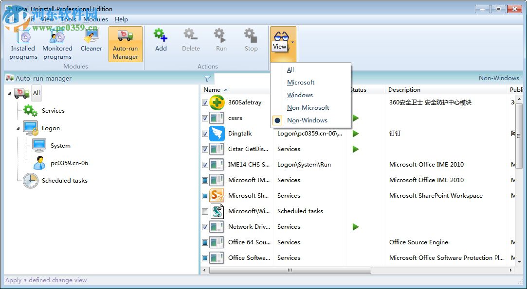The height and width of the screenshot is (289, 527).
Task: Check the Microsoft\Windows scheduled task entry
Action: pos(205,211)
